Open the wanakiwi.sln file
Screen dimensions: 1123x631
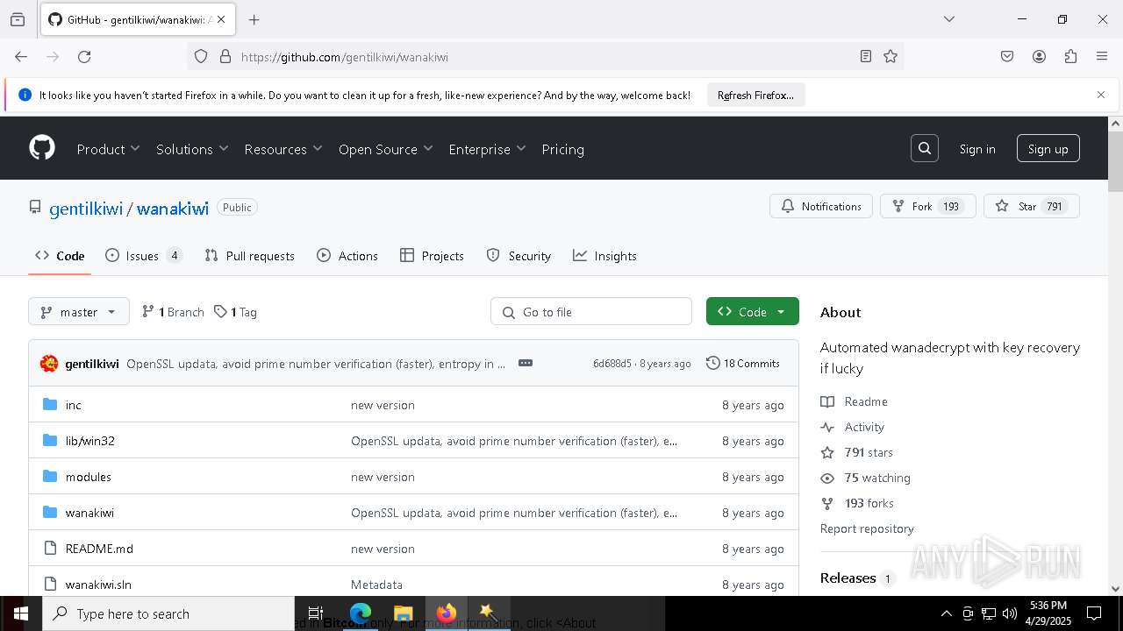point(98,585)
